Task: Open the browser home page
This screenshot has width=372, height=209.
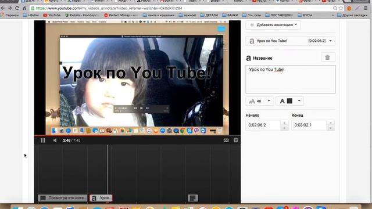Action: pyautogui.click(x=24, y=8)
